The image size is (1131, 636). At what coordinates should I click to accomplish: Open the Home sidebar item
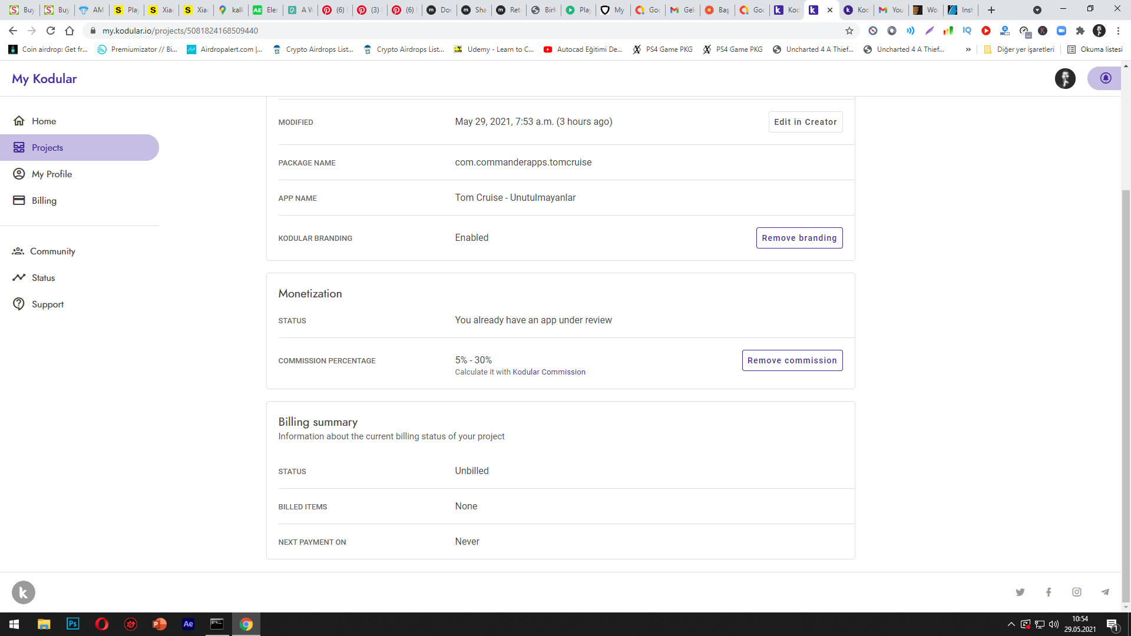coord(44,121)
